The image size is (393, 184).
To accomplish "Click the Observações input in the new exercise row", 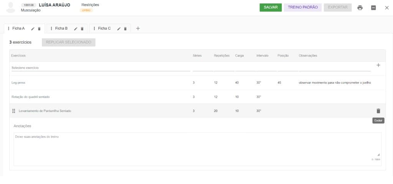I will click(x=335, y=68).
